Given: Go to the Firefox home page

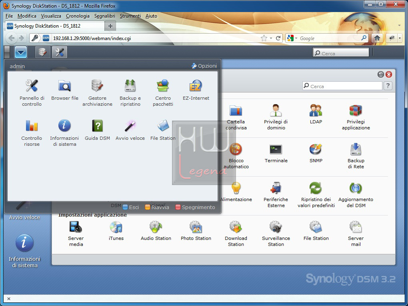Looking at the screenshot, I should [x=377, y=38].
